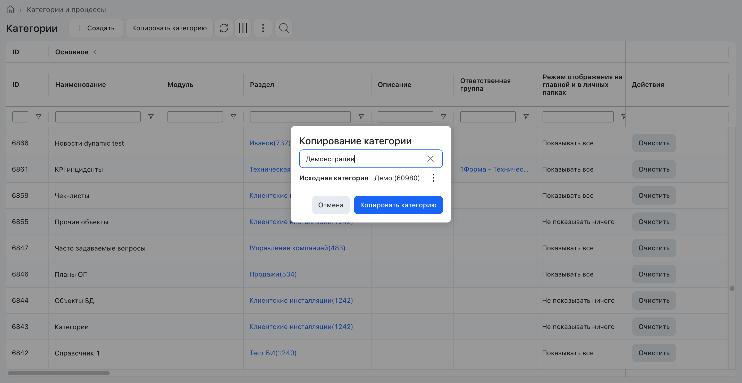Click Очистить for row 6866
The height and width of the screenshot is (383, 742).
(654, 143)
